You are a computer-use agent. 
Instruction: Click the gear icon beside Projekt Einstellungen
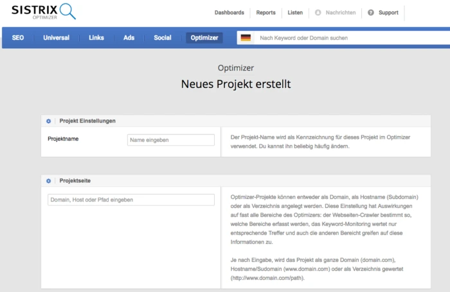[48, 121]
